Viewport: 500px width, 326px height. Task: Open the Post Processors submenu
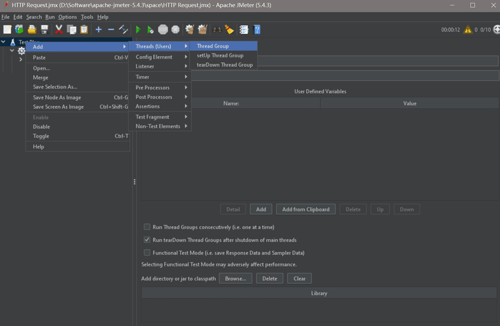tap(160, 97)
